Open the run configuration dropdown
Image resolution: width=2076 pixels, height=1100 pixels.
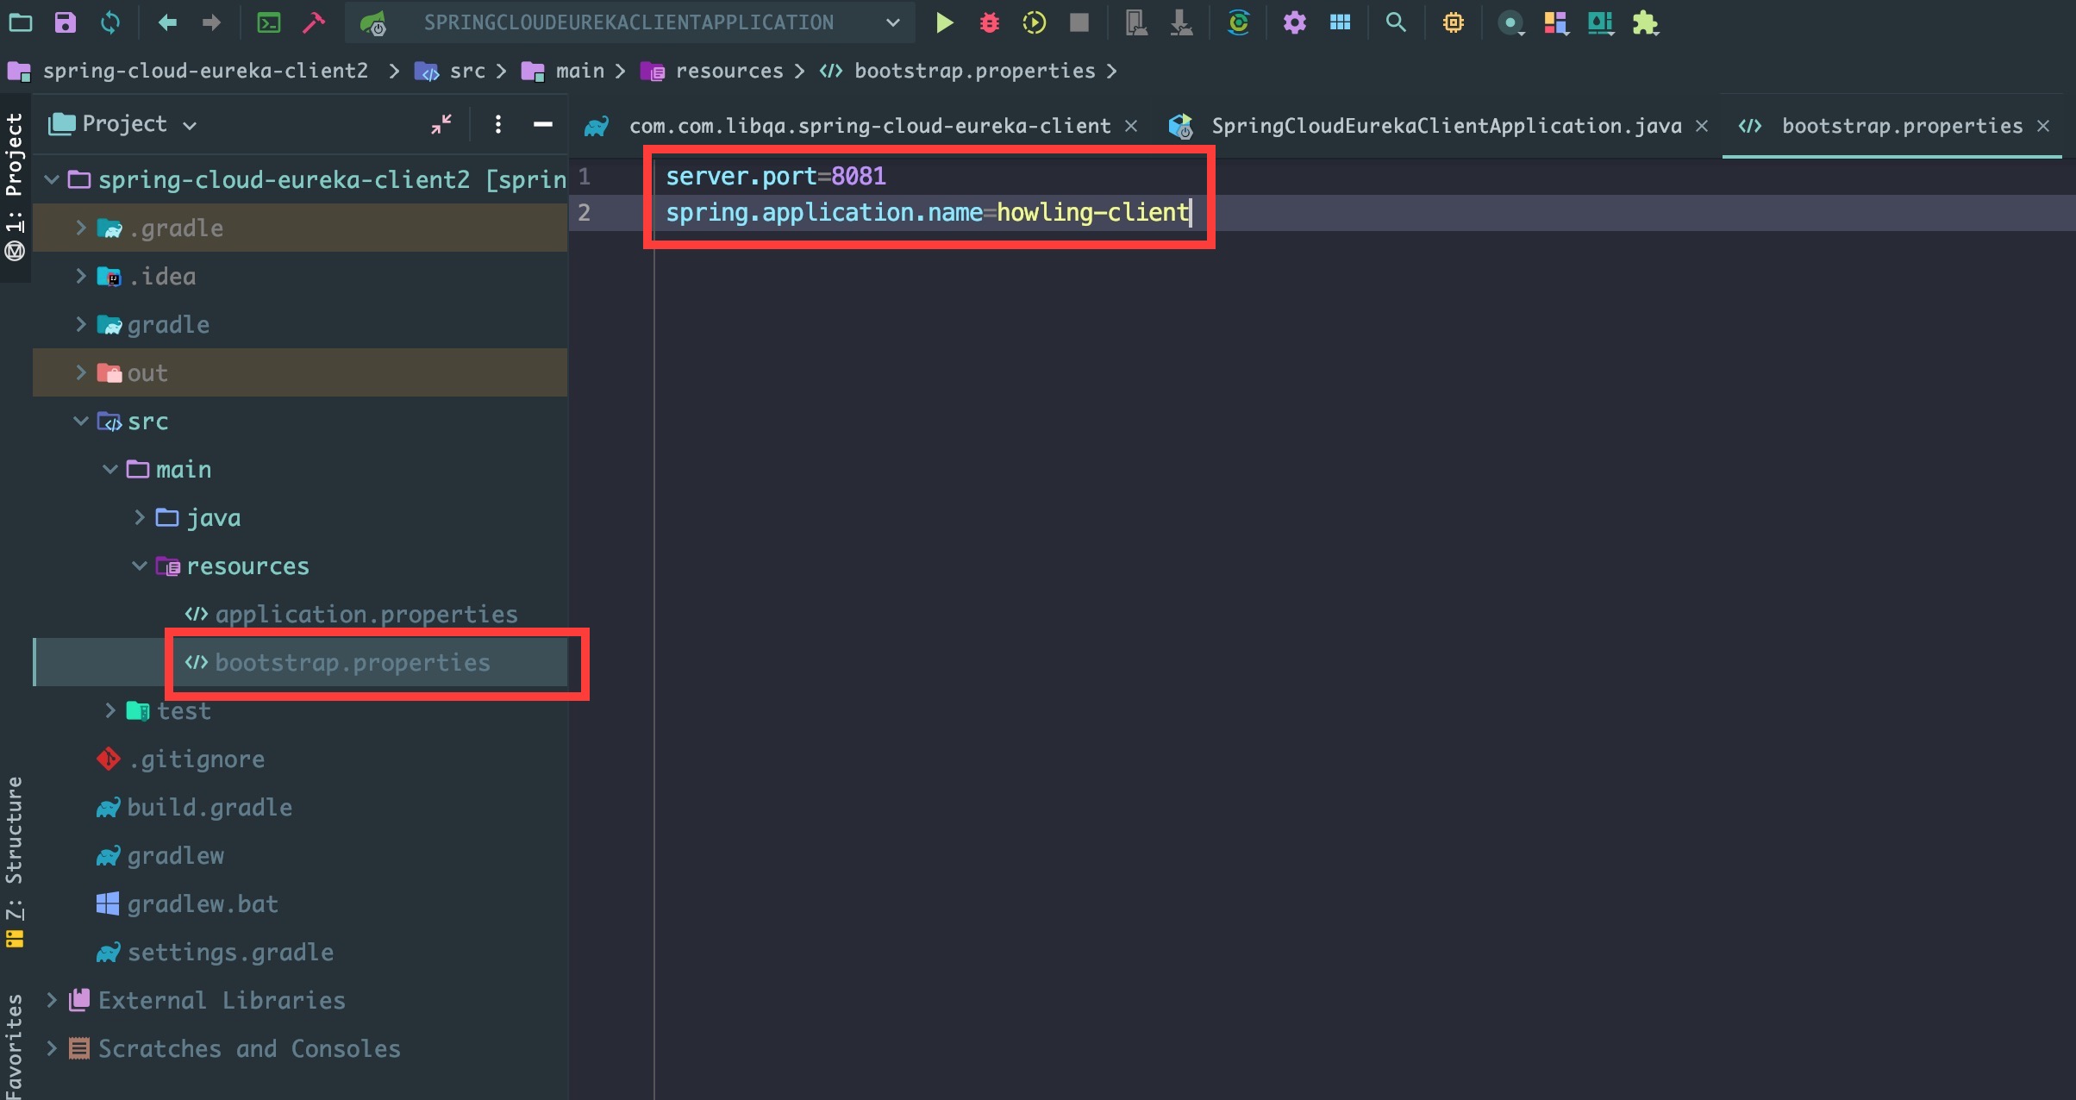coord(630,22)
